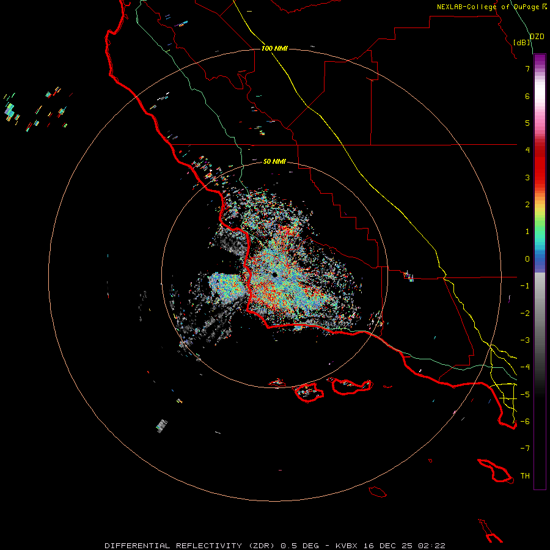
Task: Click the "5" value on the color scale
Action: (527, 123)
